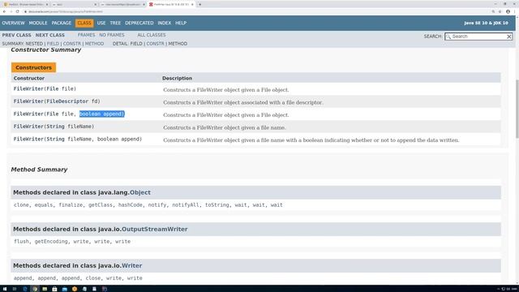The width and height of the screenshot is (519, 292).
Task: Open the Writer class link
Action: [131, 265]
